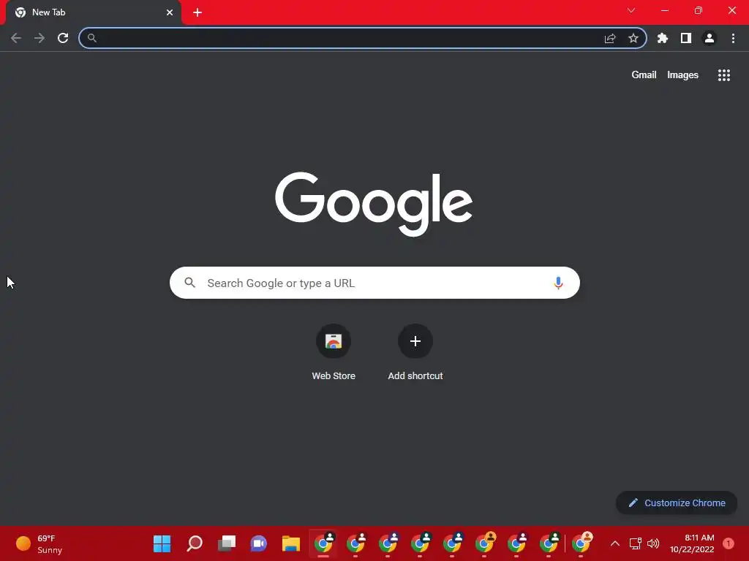The height and width of the screenshot is (561, 749).
Task: Click the Google logo
Action: pyautogui.click(x=374, y=205)
